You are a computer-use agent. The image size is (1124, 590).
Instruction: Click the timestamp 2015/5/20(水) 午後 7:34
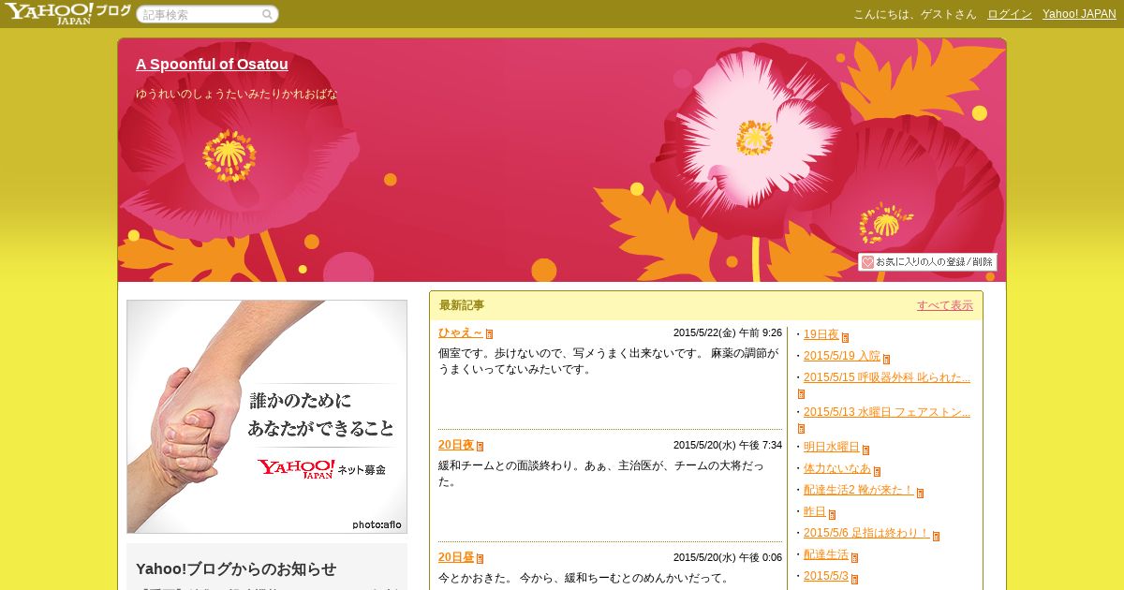coord(728,445)
